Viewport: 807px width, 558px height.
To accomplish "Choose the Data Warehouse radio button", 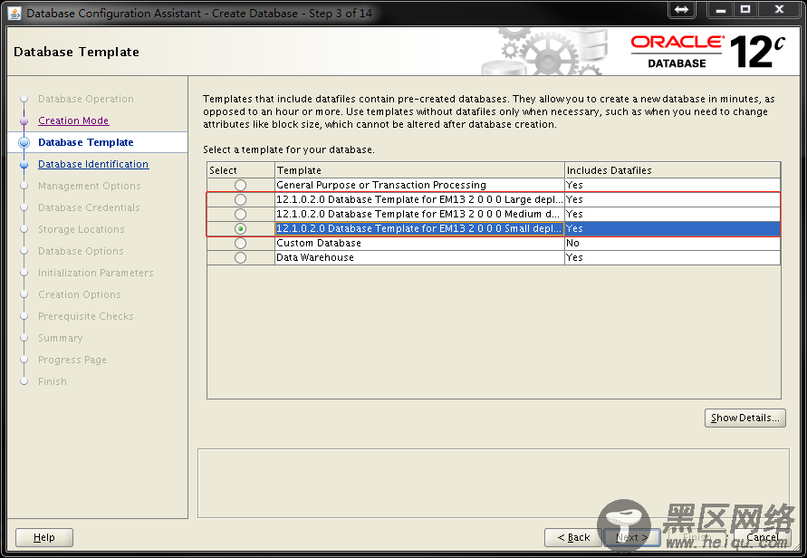I will (x=240, y=257).
